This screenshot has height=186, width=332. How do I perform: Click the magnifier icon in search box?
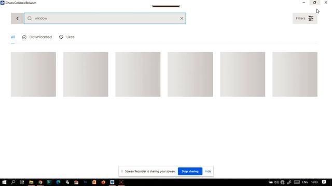pyautogui.click(x=30, y=19)
